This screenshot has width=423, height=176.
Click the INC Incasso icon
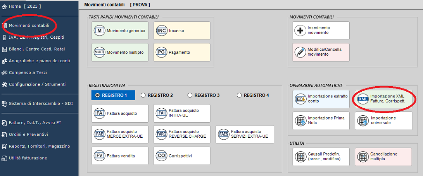(161, 31)
